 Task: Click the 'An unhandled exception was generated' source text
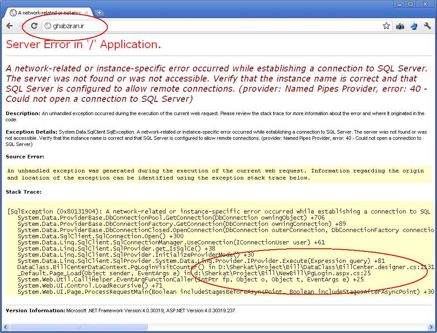215,174
